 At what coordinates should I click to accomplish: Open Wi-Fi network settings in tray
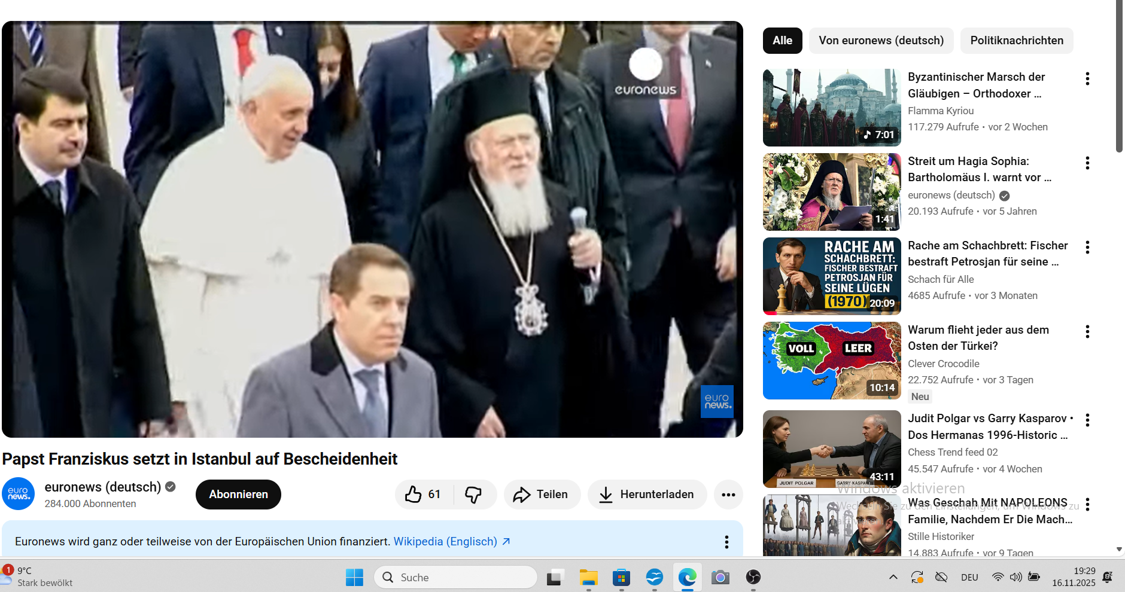[x=998, y=577]
